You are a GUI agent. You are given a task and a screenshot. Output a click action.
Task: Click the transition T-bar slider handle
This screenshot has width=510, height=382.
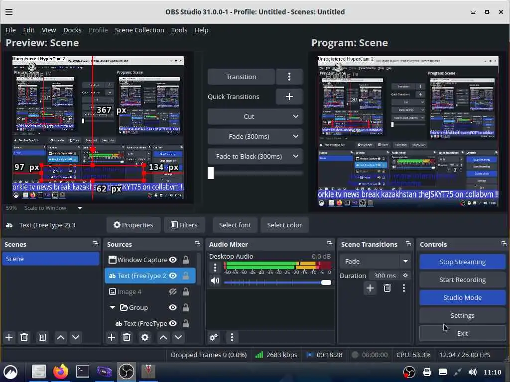click(x=211, y=173)
